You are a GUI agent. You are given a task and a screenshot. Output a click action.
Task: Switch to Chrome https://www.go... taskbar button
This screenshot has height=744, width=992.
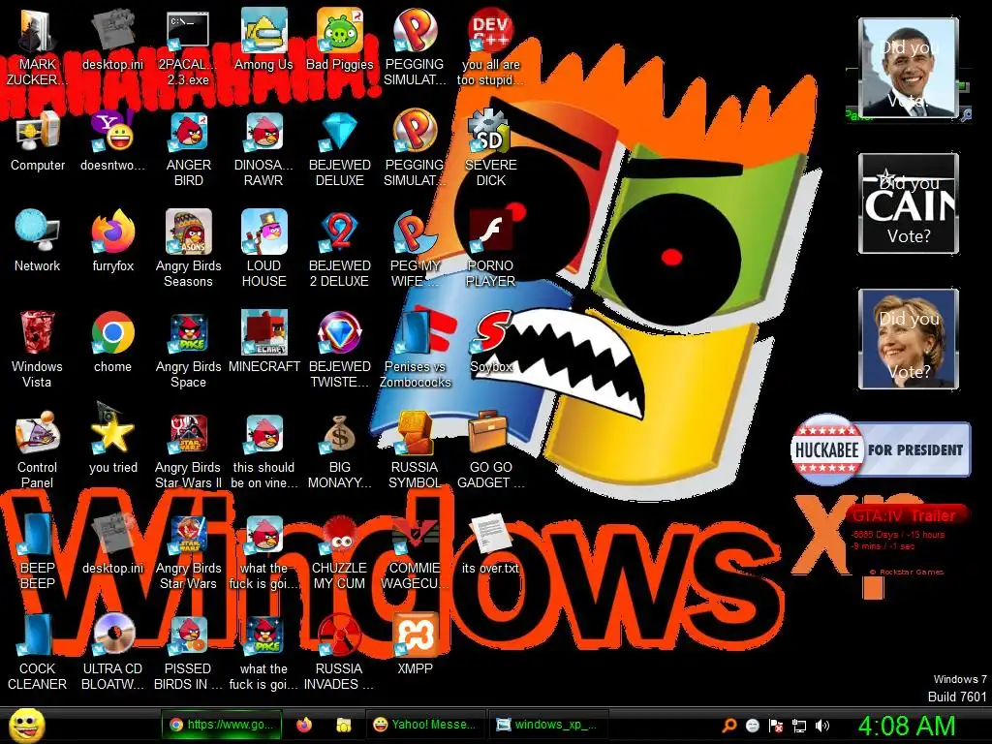[x=220, y=725]
